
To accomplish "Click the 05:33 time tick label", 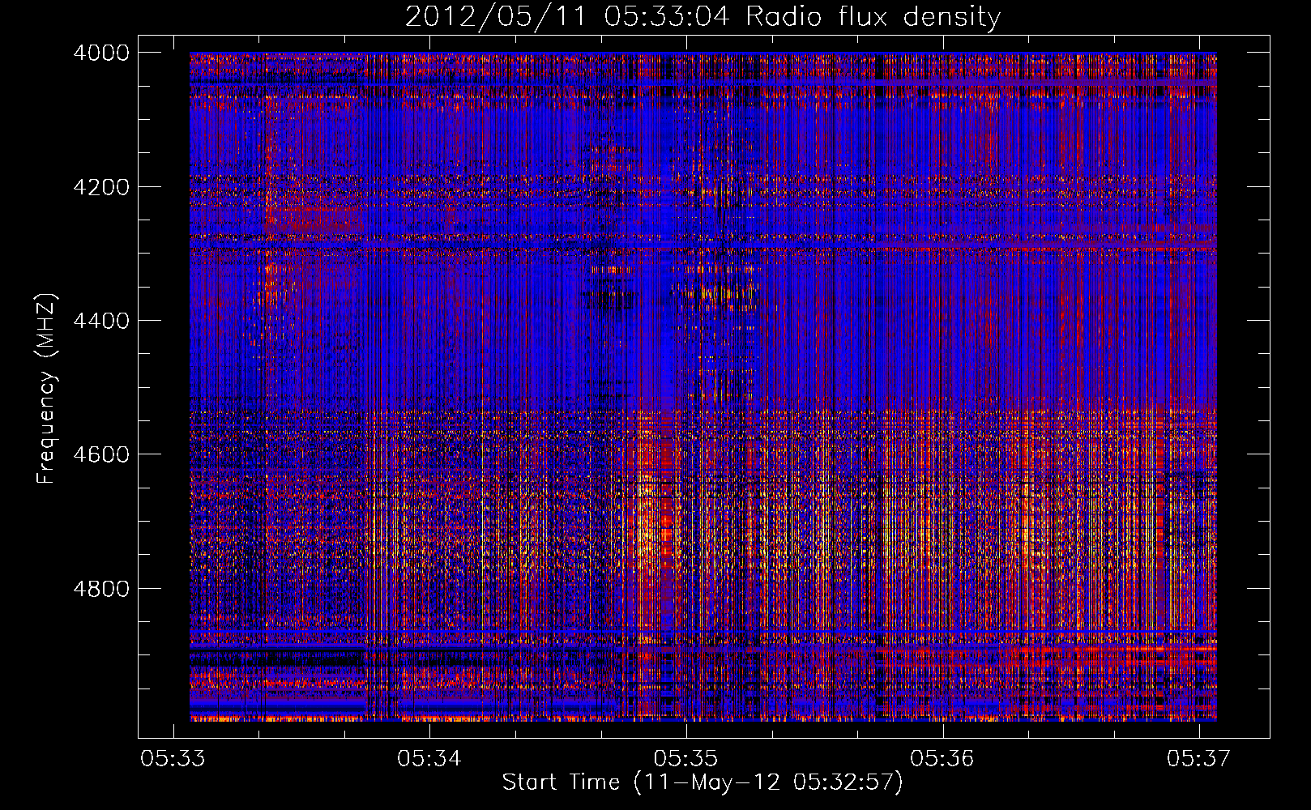I will [173, 759].
